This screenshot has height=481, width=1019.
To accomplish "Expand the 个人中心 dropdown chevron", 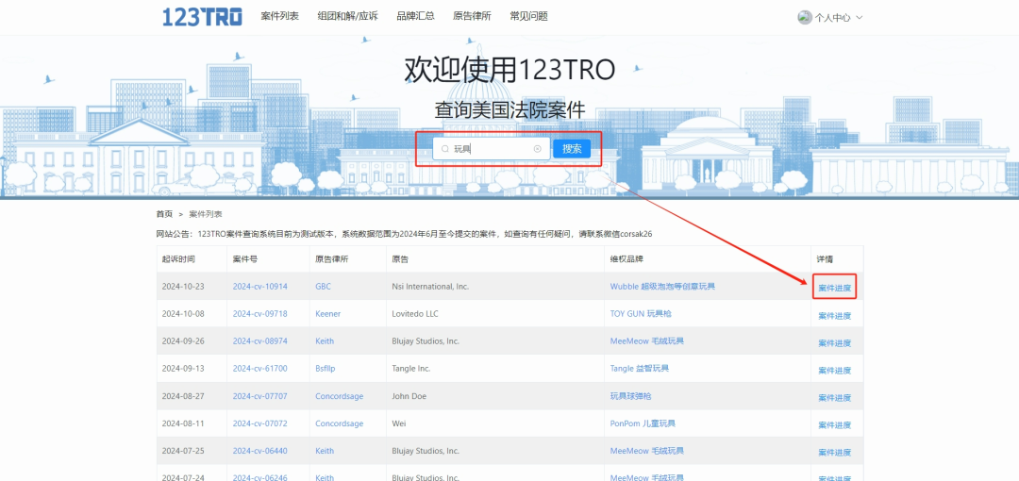I will [859, 18].
